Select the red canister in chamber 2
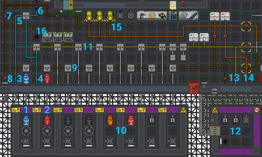Image resolution: width=262 pixels, height=157 pixels. [x=47, y=120]
